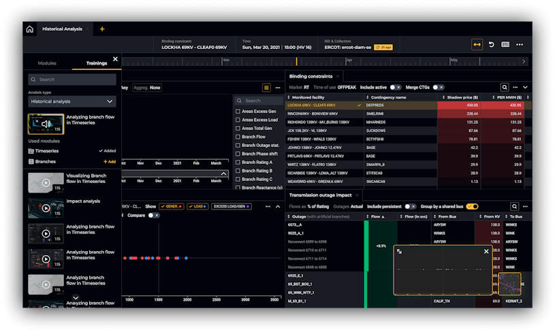The width and height of the screenshot is (555, 332).
Task: Search in Binding constraints panel
Action: coord(505,87)
